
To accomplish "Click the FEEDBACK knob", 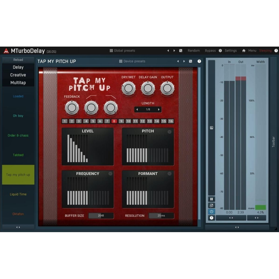I will click(x=72, y=108).
